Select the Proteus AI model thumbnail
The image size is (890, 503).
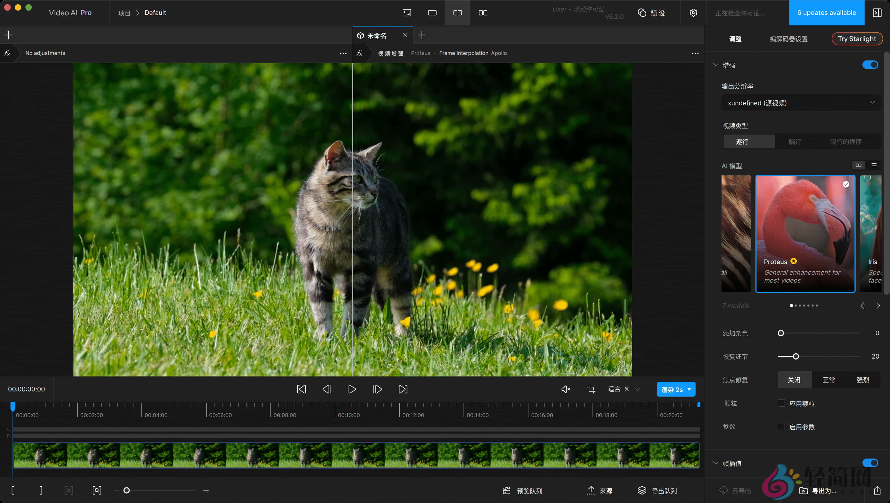coord(805,233)
